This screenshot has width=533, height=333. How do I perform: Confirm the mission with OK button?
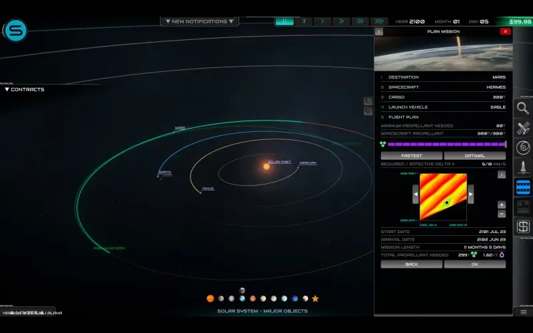pyautogui.click(x=474, y=264)
